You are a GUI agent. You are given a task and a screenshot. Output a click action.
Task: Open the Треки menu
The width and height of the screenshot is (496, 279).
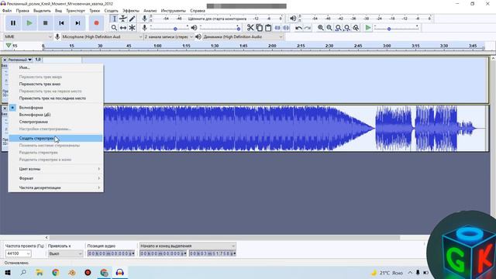[95, 10]
